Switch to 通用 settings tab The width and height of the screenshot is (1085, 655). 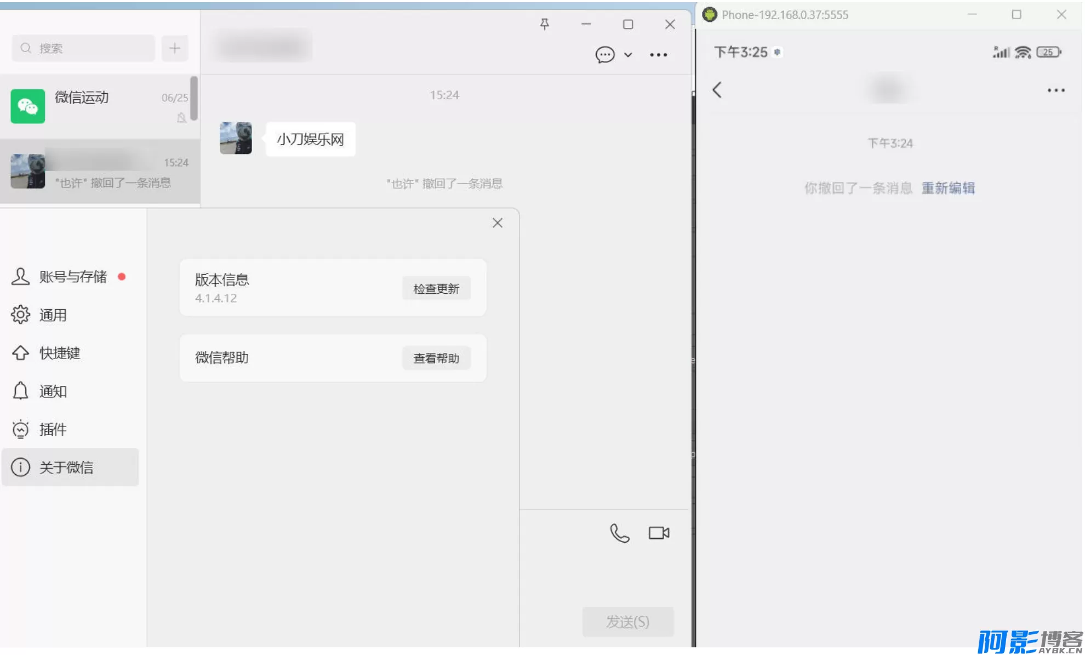pos(53,315)
